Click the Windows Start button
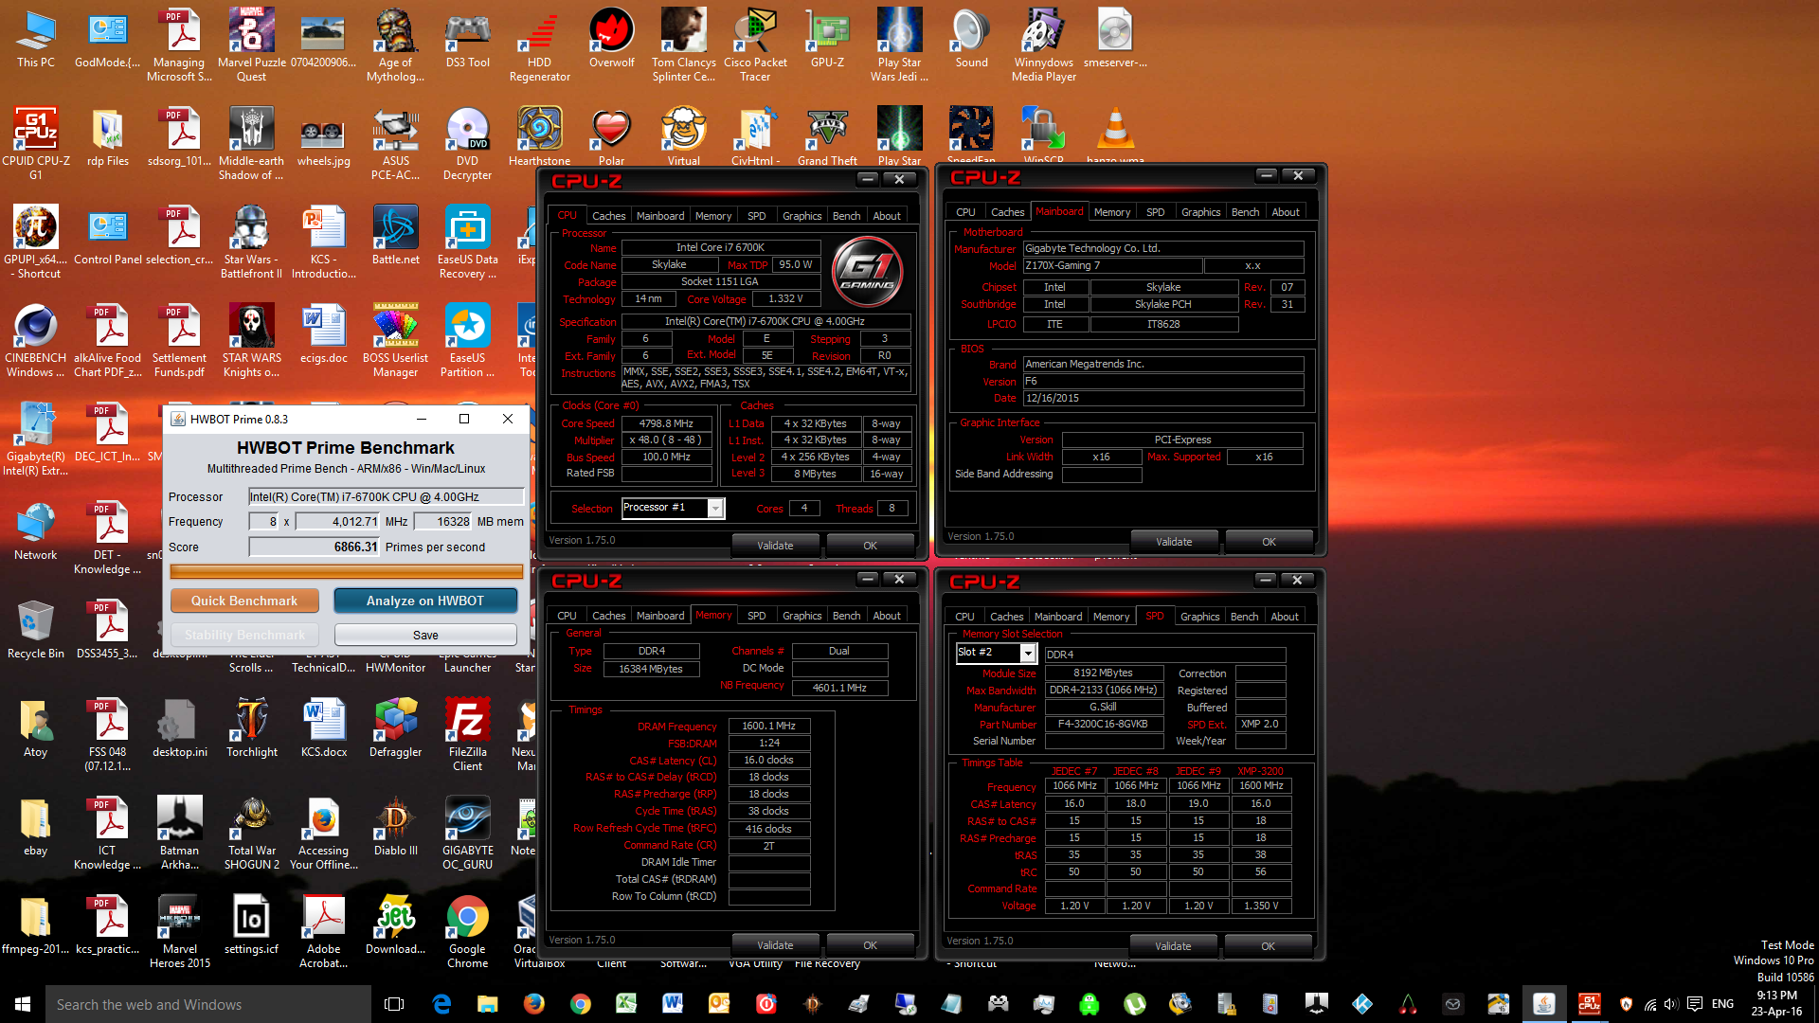Screen dimensions: 1819x1023 coord(23,1004)
